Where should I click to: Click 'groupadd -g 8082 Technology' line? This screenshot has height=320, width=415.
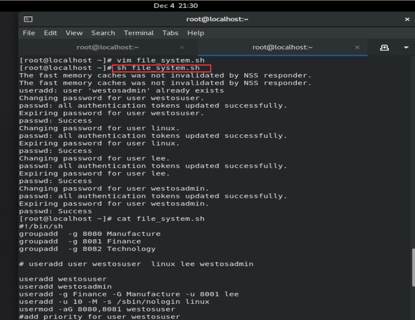[x=87, y=249]
